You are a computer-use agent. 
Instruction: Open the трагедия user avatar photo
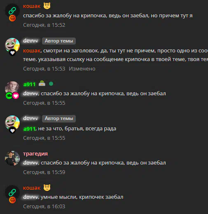point(12,158)
